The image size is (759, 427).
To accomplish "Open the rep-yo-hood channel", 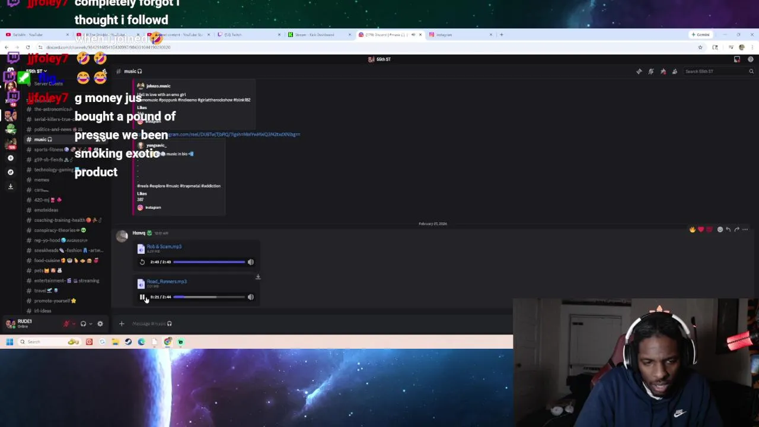I will tap(66, 240).
